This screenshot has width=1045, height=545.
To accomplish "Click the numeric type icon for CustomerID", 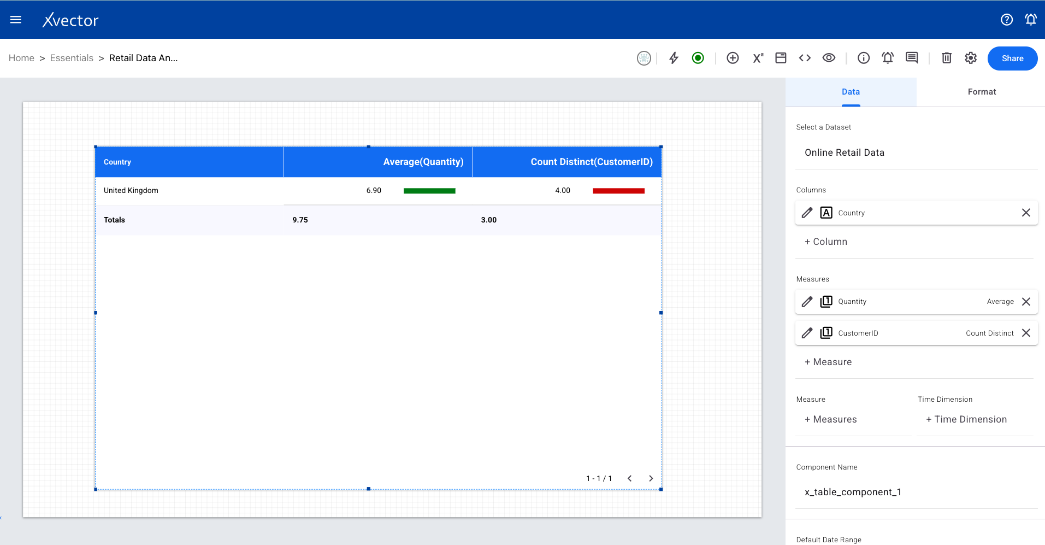I will (826, 333).
